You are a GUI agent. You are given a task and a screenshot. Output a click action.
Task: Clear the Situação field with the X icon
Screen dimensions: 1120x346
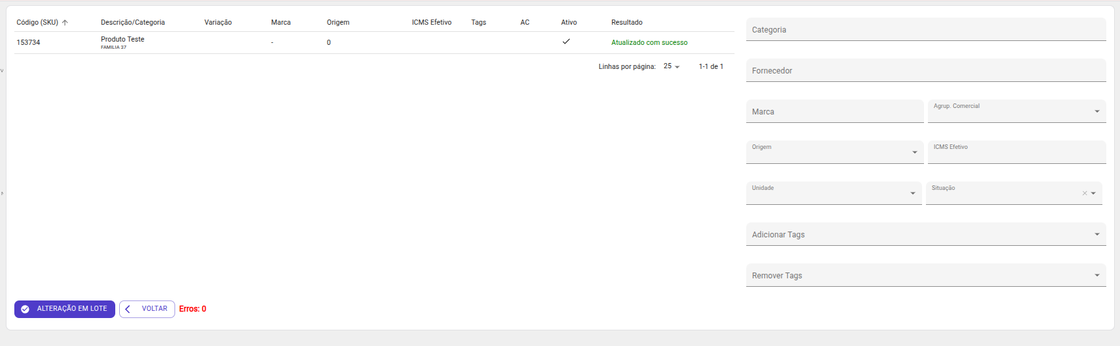click(x=1085, y=193)
